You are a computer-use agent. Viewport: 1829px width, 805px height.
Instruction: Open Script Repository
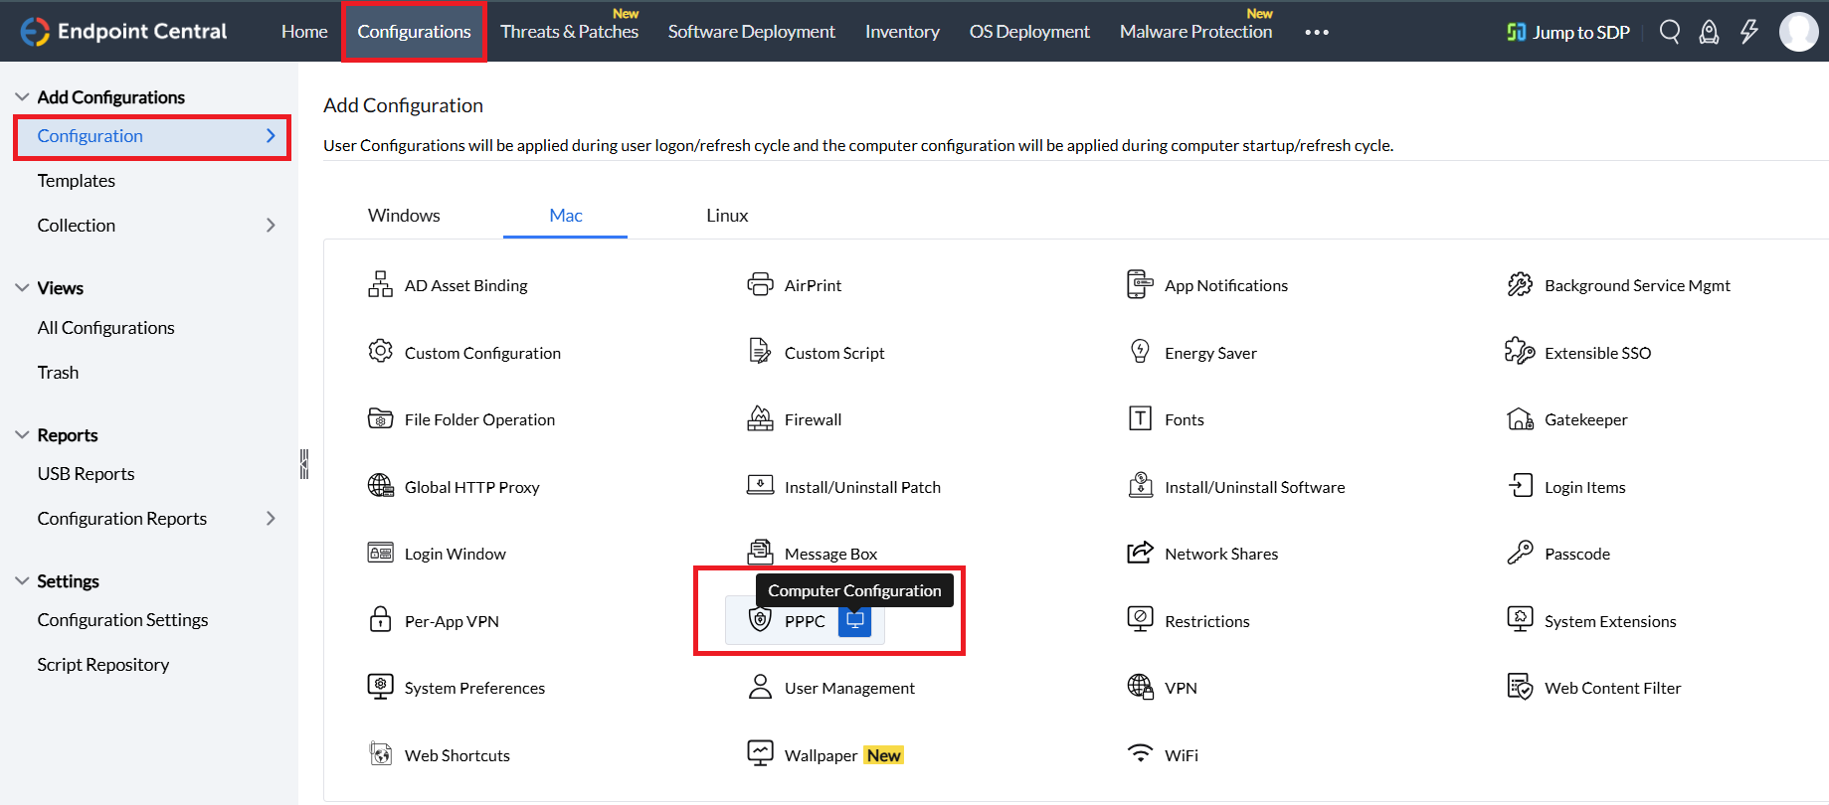click(x=103, y=665)
